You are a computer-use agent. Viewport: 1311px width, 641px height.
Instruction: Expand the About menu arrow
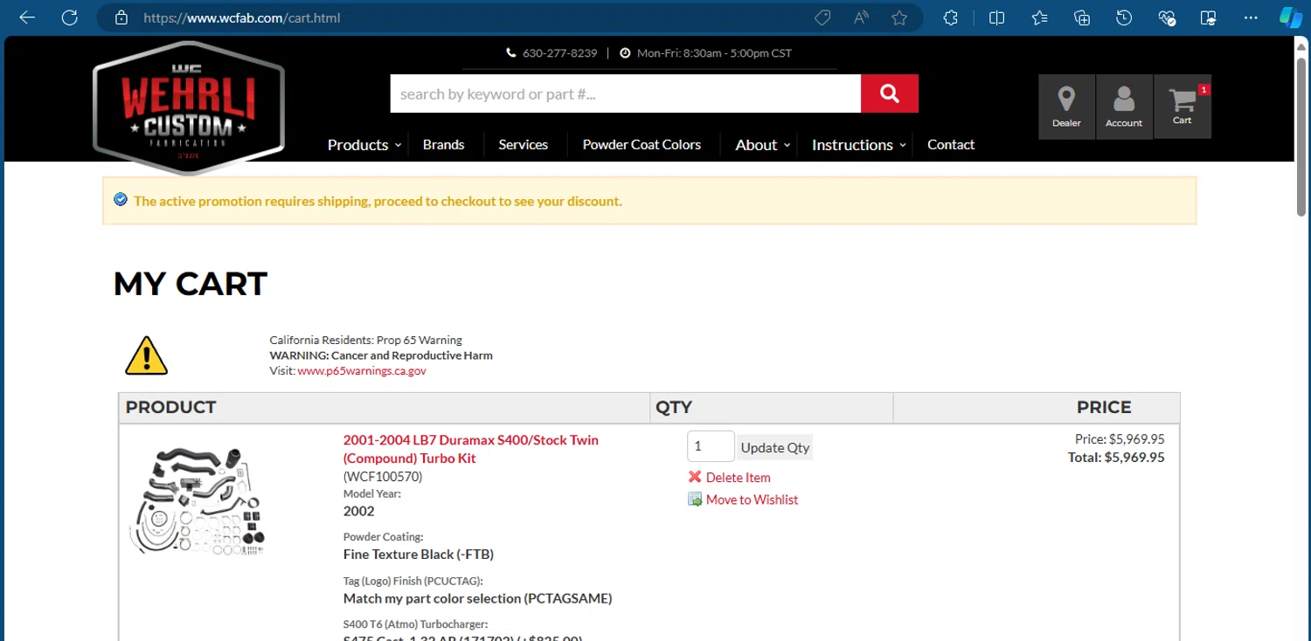point(787,145)
